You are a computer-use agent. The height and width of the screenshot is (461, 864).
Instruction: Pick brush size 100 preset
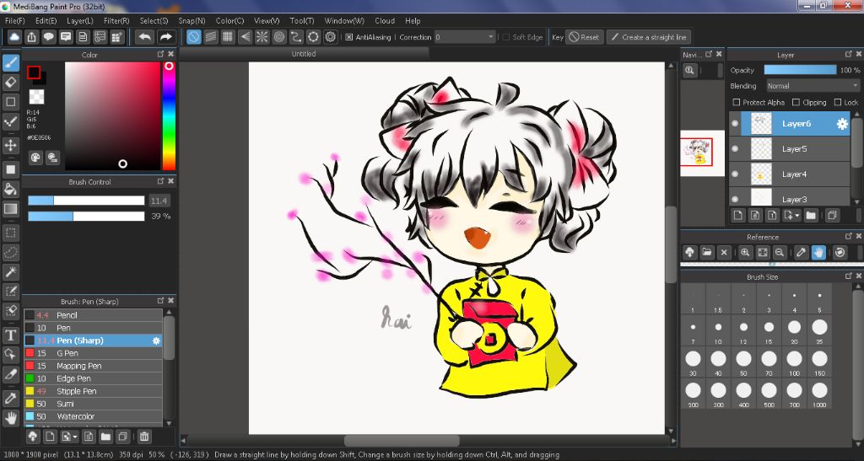pos(794,362)
